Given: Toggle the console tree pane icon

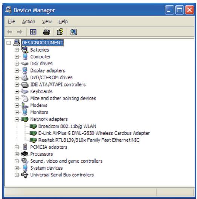Looking at the screenshot, I should [33, 32].
